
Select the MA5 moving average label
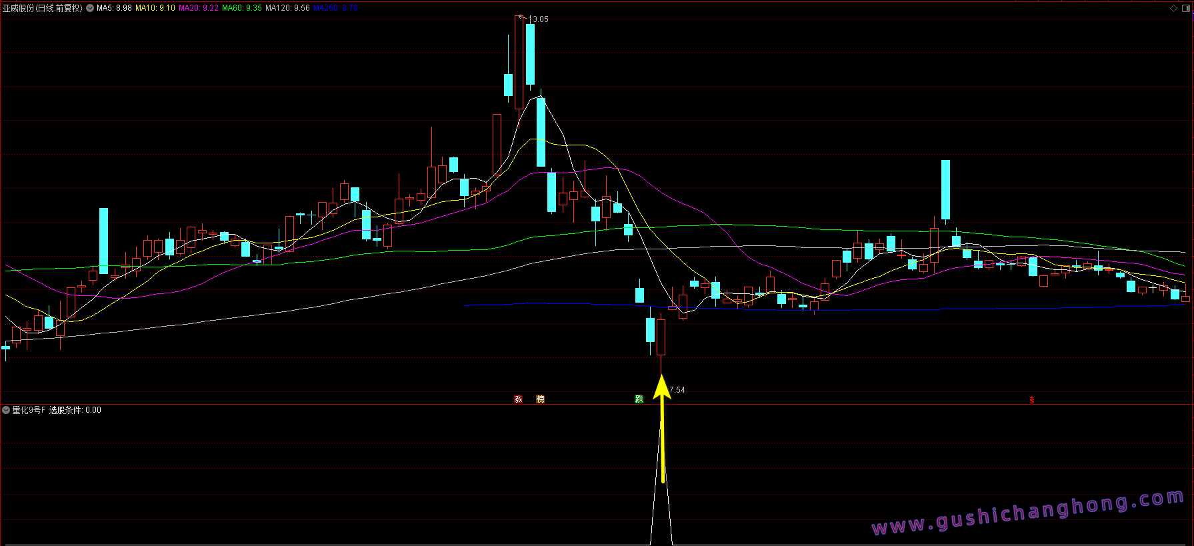tap(114, 9)
